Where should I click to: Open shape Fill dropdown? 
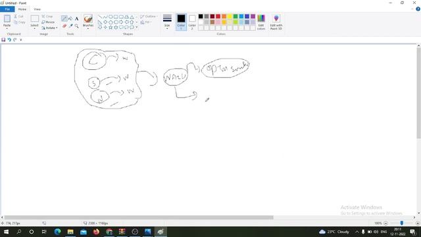(146, 22)
